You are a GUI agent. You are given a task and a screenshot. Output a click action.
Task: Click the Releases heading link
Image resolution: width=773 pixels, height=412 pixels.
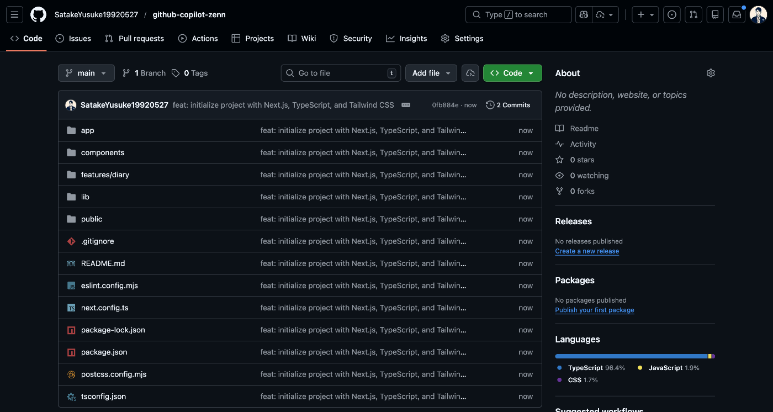click(573, 221)
